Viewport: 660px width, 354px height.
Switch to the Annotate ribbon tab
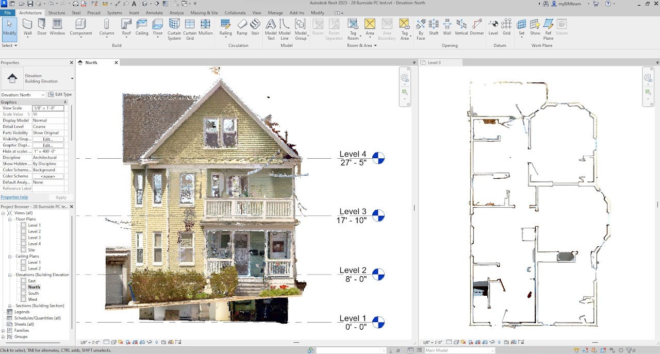pyautogui.click(x=154, y=12)
